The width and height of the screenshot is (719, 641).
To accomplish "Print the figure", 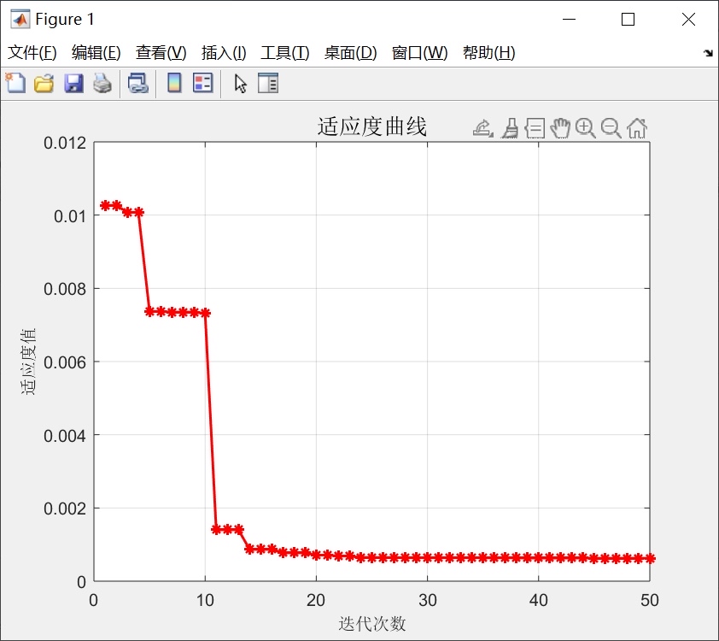I will tap(102, 84).
